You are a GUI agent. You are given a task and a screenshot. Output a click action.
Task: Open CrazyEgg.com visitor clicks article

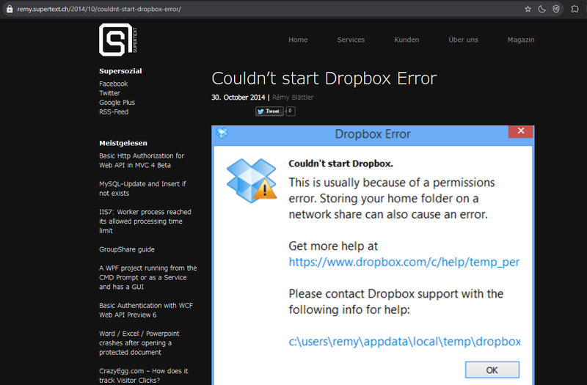click(x=143, y=375)
